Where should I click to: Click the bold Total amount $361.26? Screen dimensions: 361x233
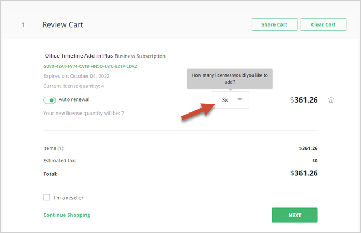pos(304,174)
